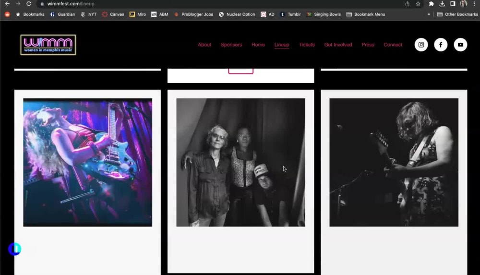Open the WIMM Instagram page icon
The image size is (480, 275).
tap(421, 45)
